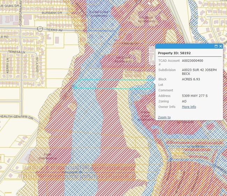Image resolution: width=227 pixels, height=196 pixels.
Task: Click the Travis Ct street label
Action: point(130,44)
